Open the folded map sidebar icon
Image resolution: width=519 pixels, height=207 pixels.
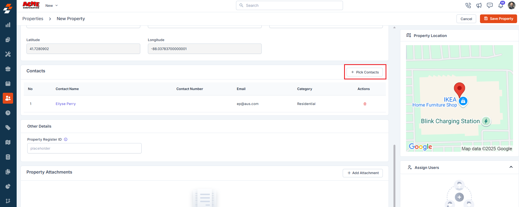click(x=8, y=142)
